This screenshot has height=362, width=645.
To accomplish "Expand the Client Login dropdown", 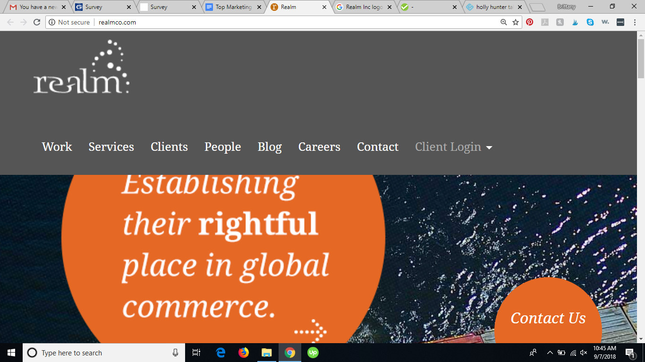I will pyautogui.click(x=454, y=147).
